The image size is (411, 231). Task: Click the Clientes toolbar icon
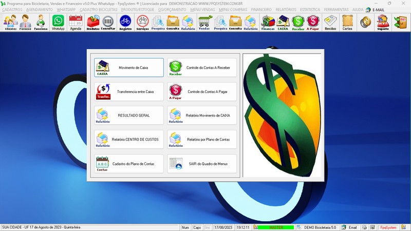click(x=10, y=22)
